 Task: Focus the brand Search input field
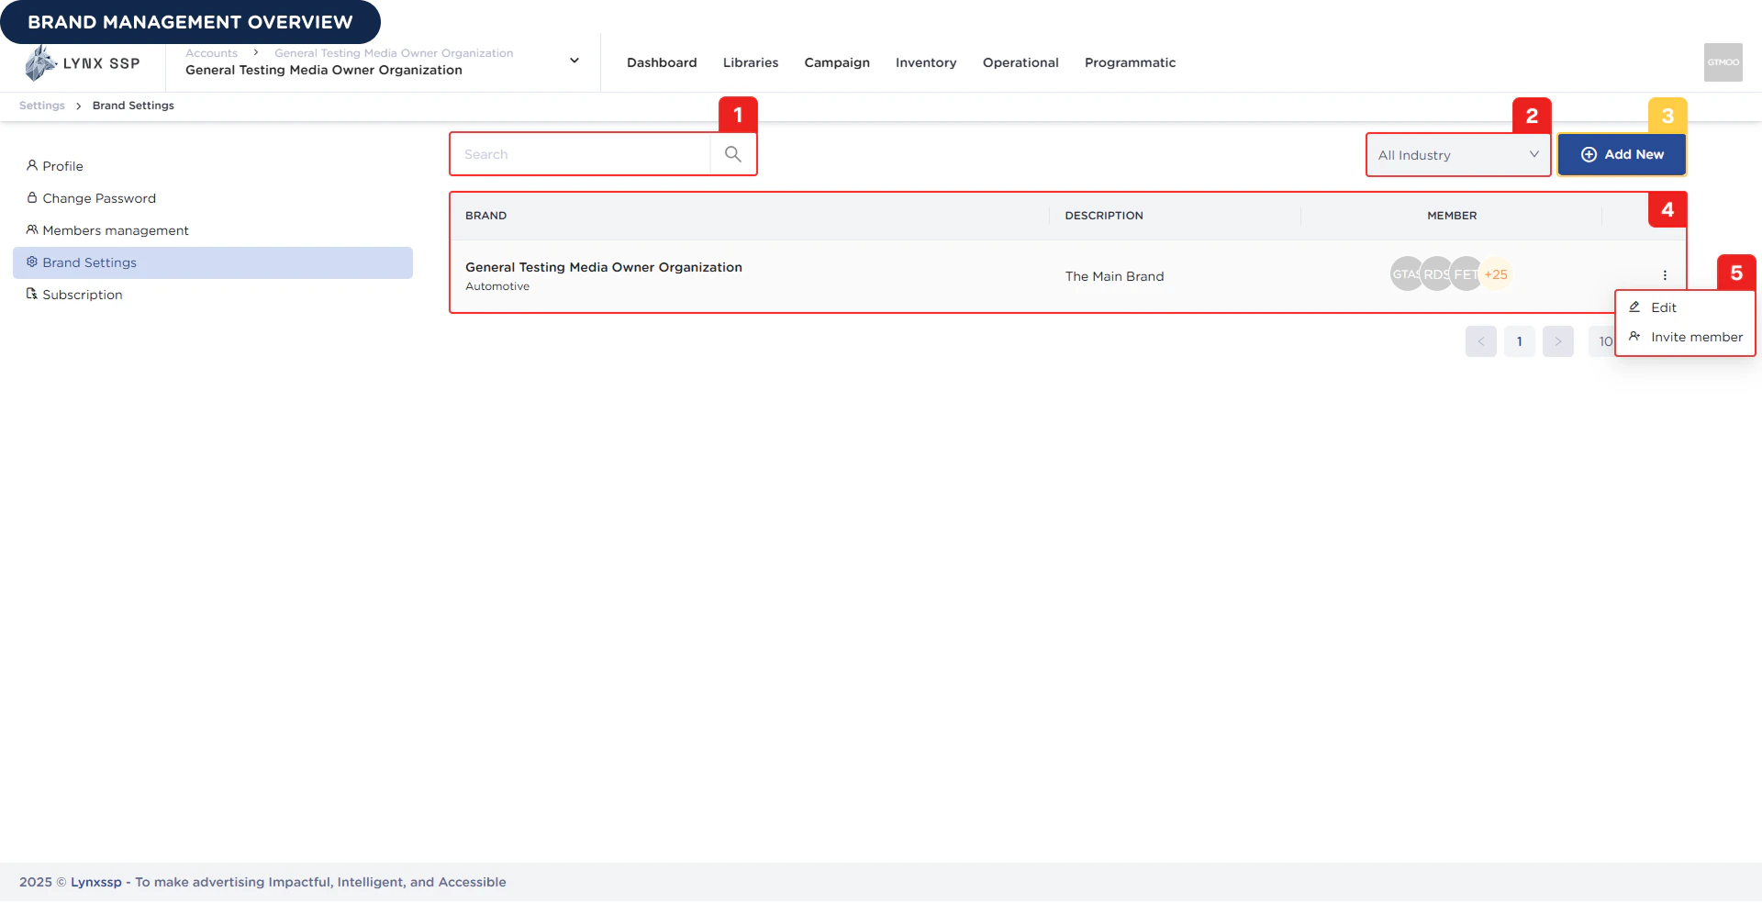coord(580,154)
